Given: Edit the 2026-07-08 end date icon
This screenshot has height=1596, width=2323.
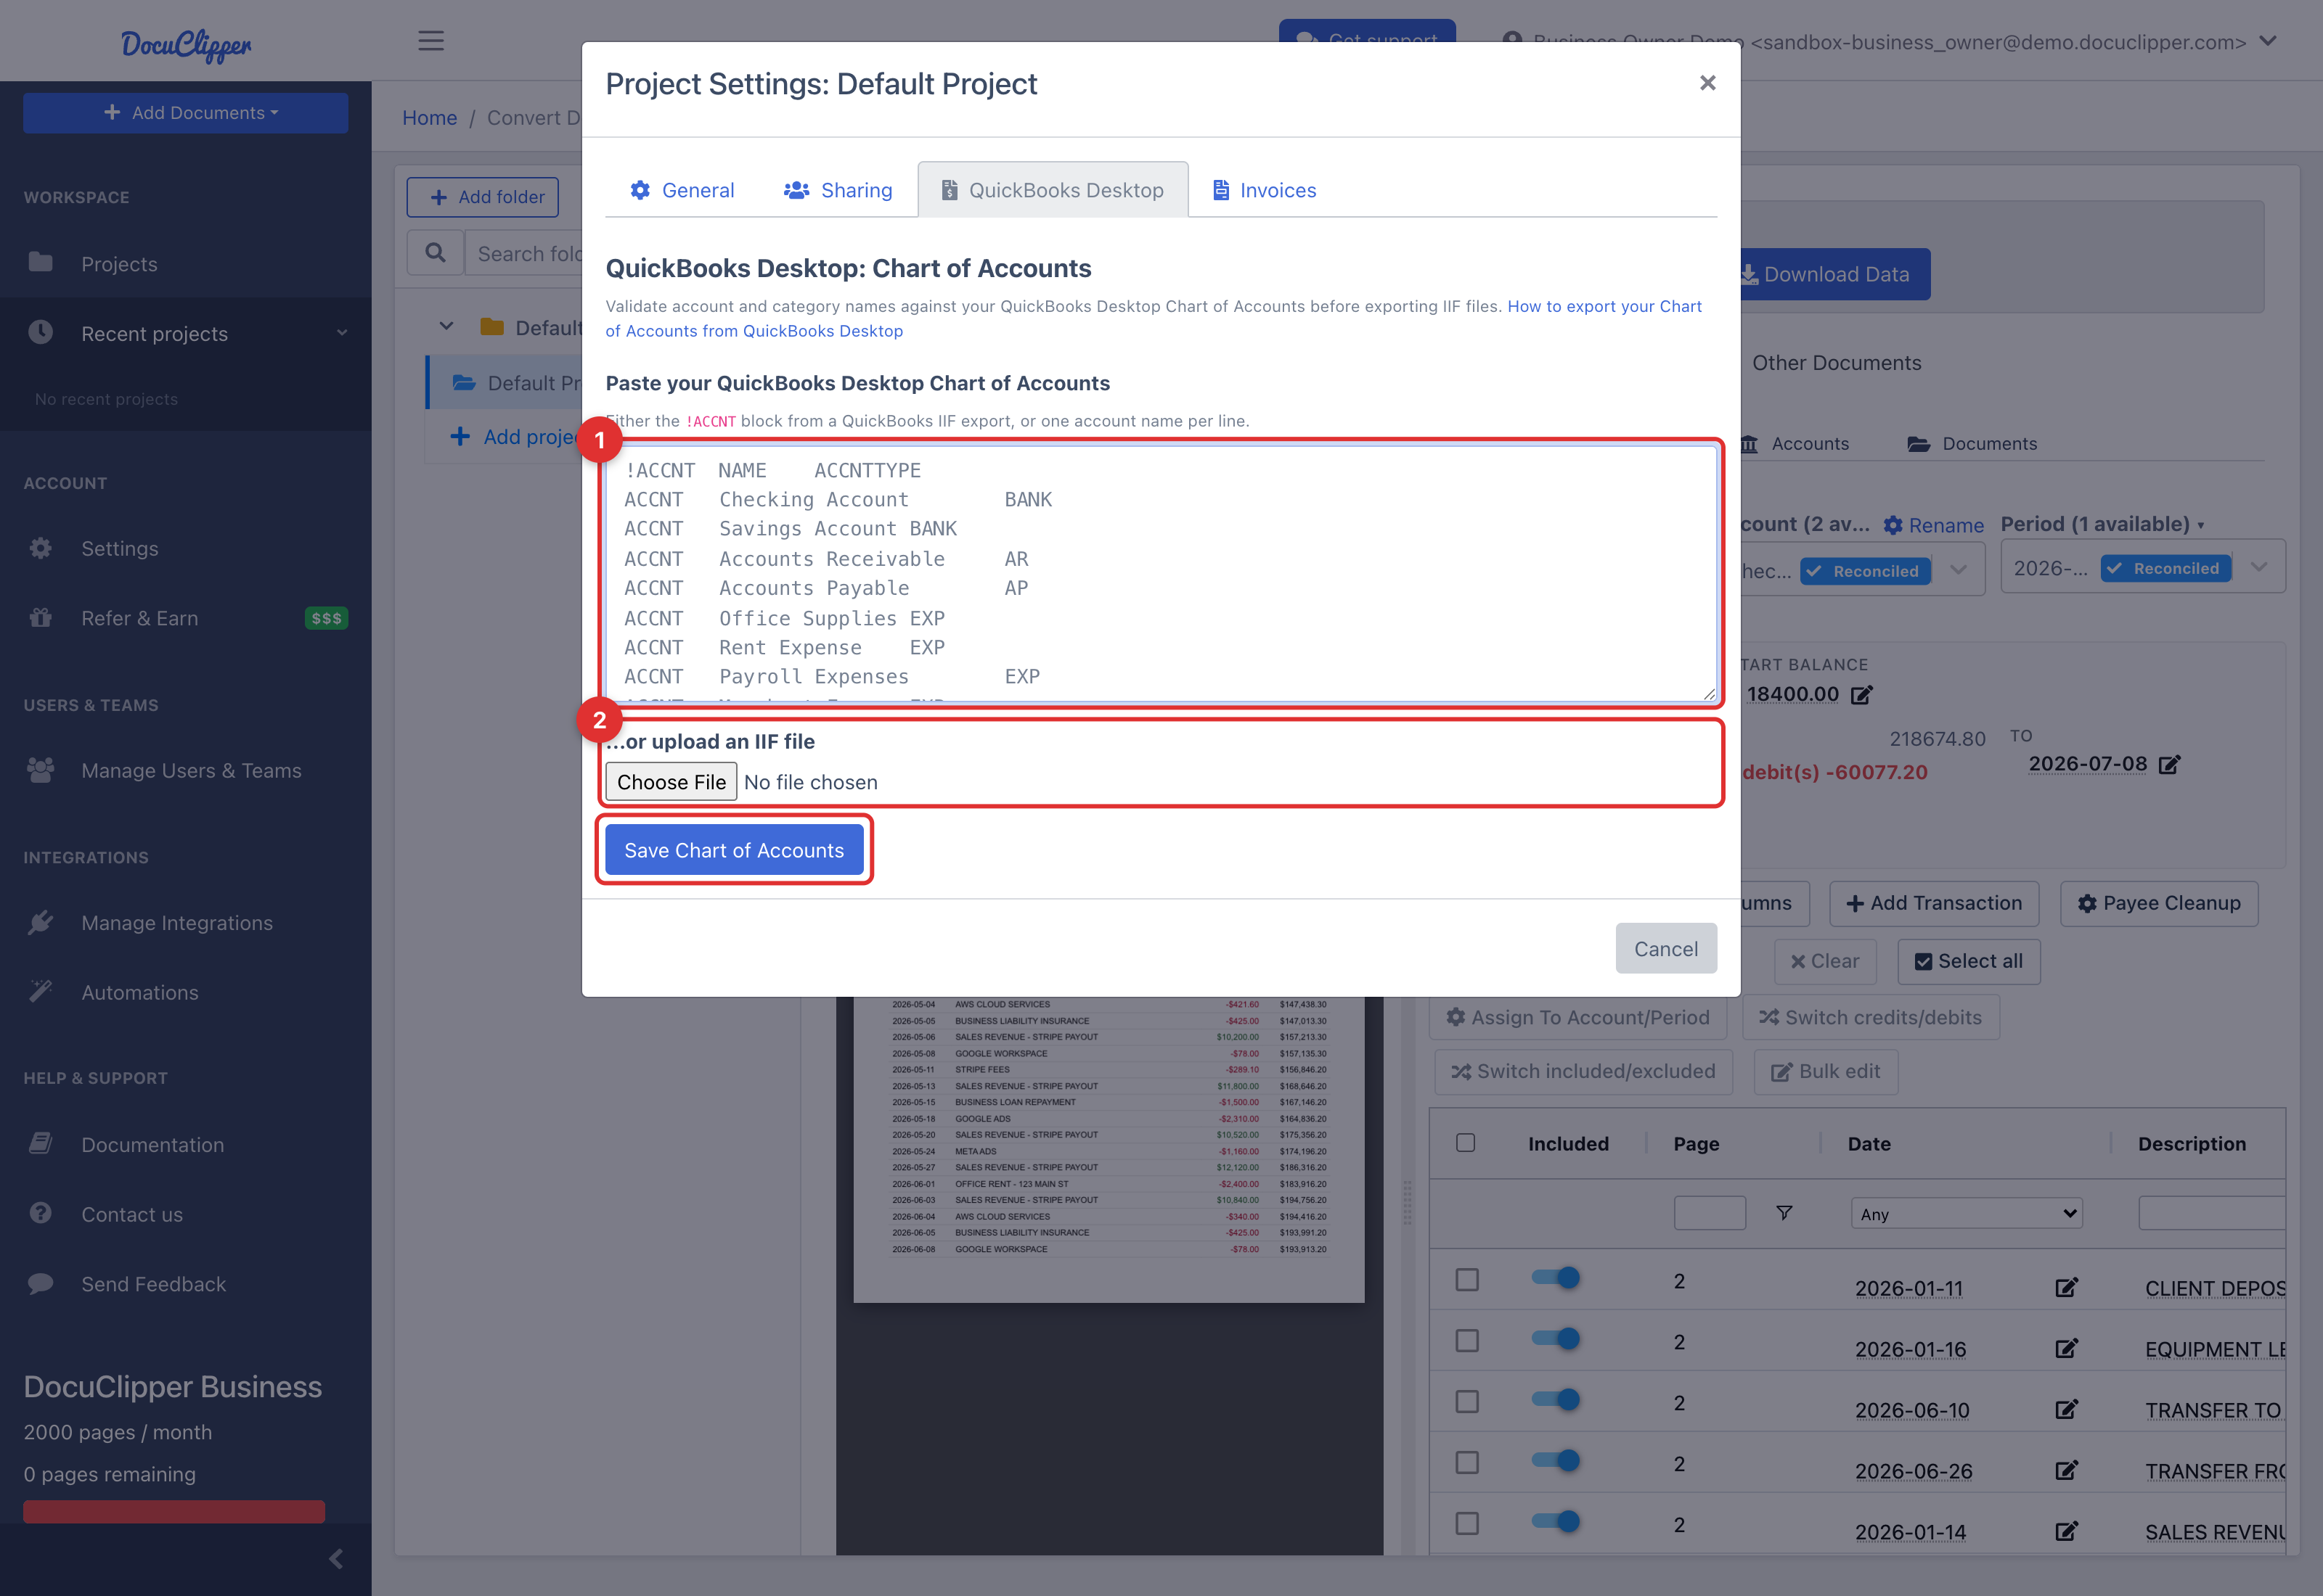Looking at the screenshot, I should (2169, 765).
